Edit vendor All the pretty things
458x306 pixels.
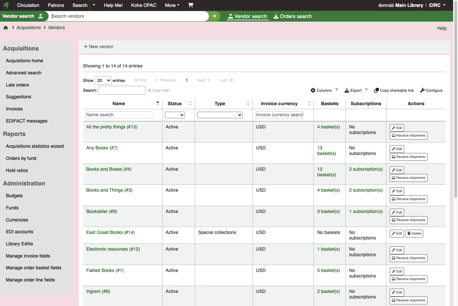coord(397,128)
